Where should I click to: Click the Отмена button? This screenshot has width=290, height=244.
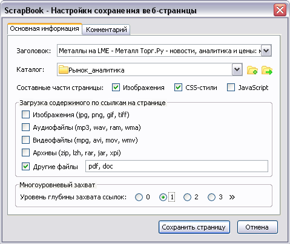pyautogui.click(x=257, y=227)
